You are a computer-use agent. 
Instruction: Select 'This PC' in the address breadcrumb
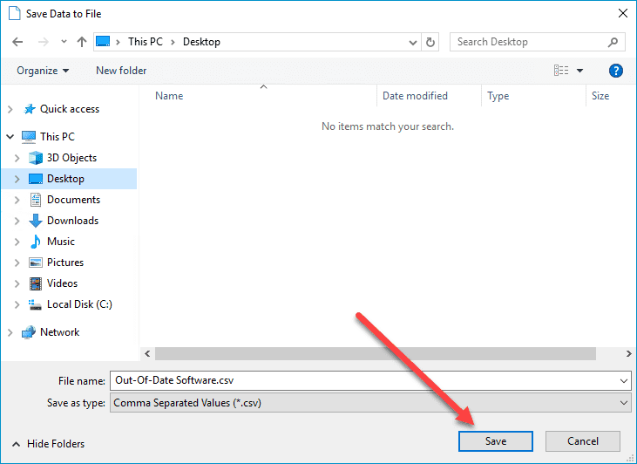point(146,42)
